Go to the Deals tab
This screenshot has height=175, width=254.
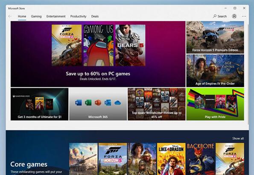click(95, 16)
